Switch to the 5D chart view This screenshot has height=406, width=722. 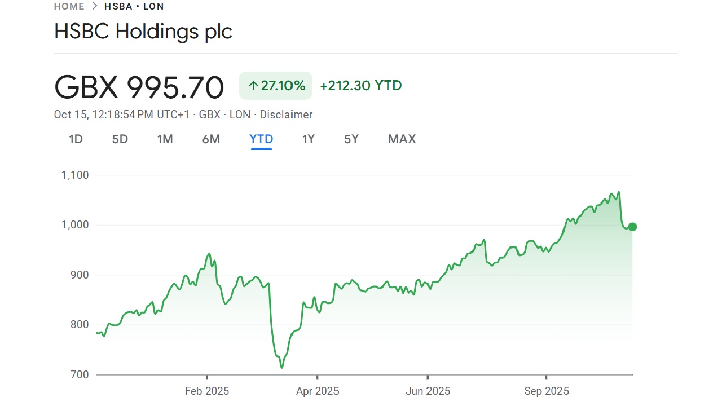click(120, 139)
